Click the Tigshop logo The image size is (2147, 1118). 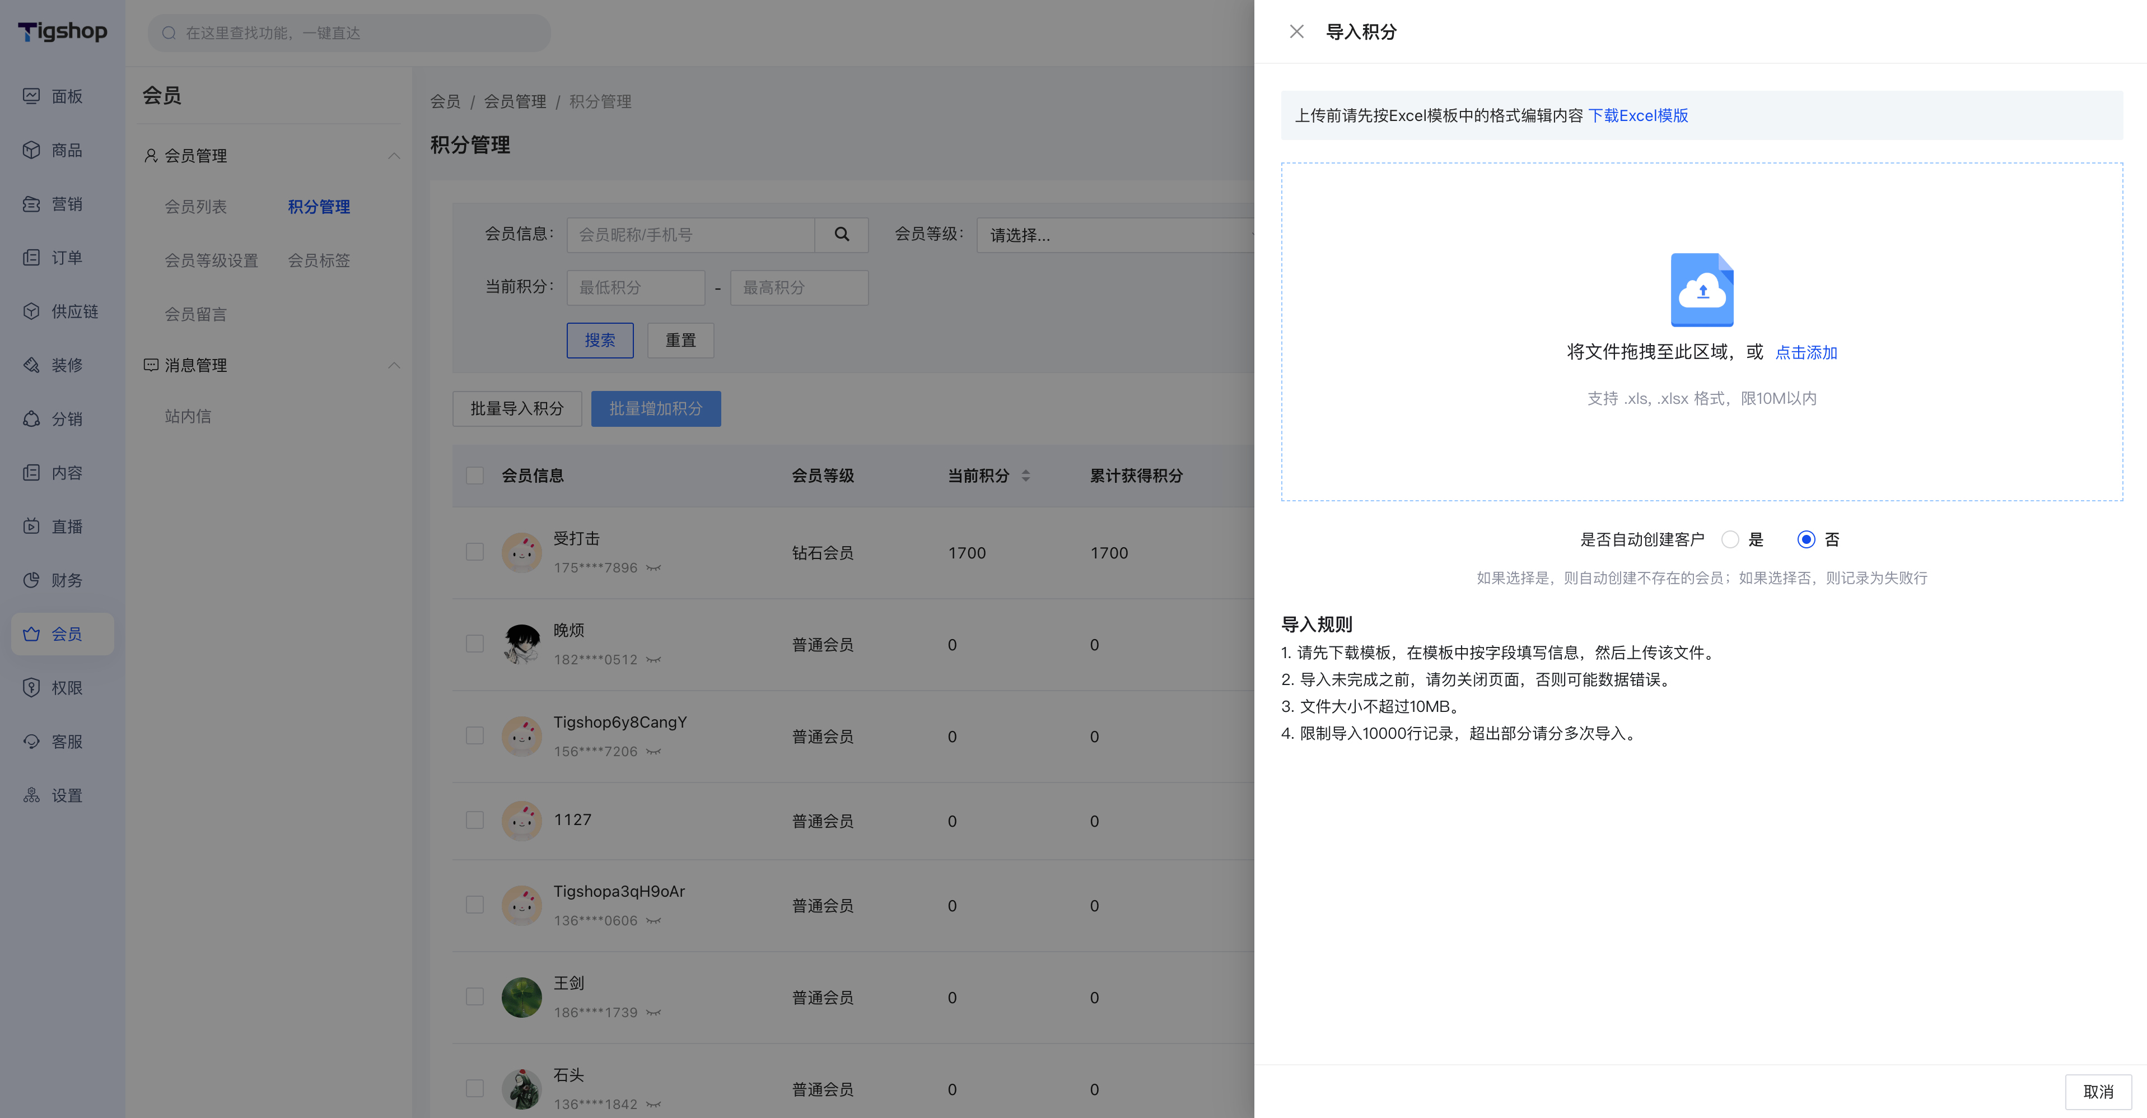[x=63, y=32]
